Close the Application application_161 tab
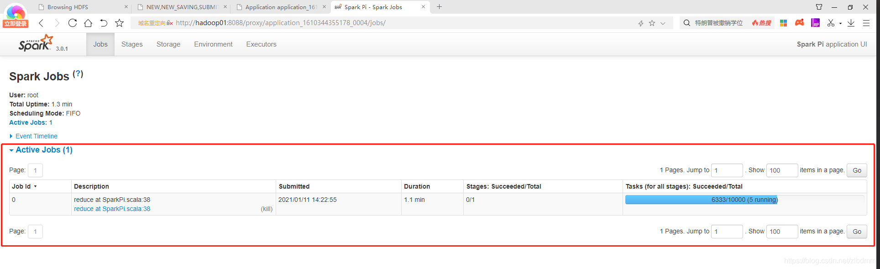 point(324,7)
